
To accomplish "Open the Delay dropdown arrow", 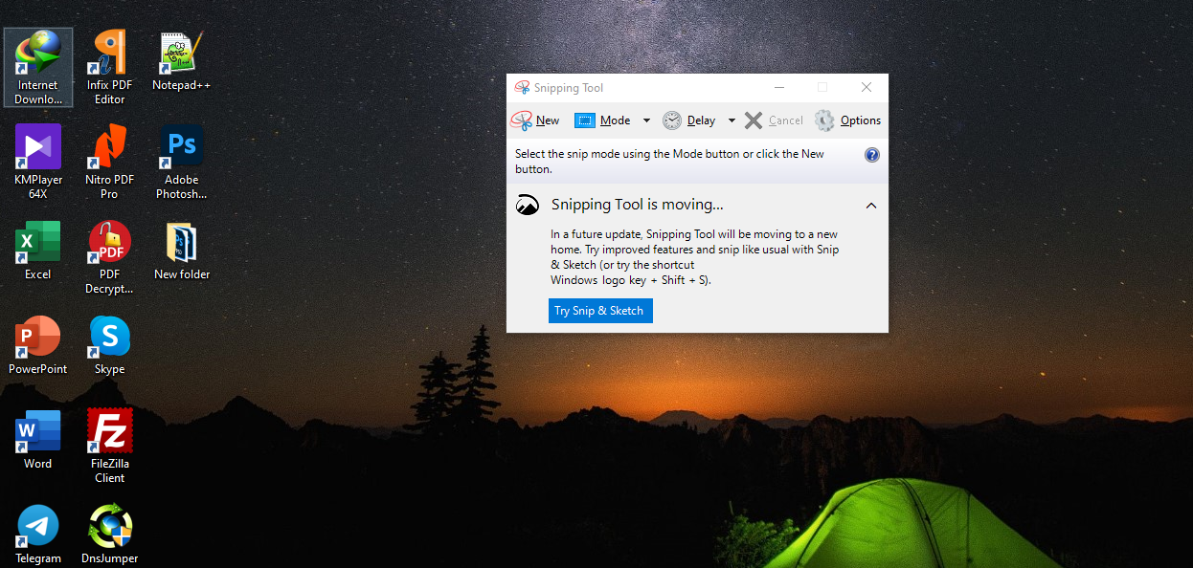I will tap(732, 120).
